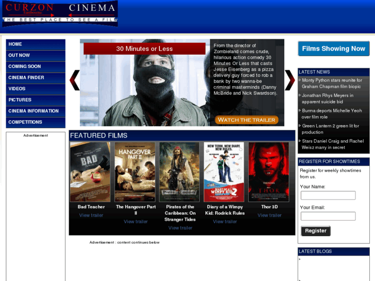This screenshot has width=375, height=281.
Task: Click the REGISTER FOR SHOWTIMES heading
Action: coord(329,161)
